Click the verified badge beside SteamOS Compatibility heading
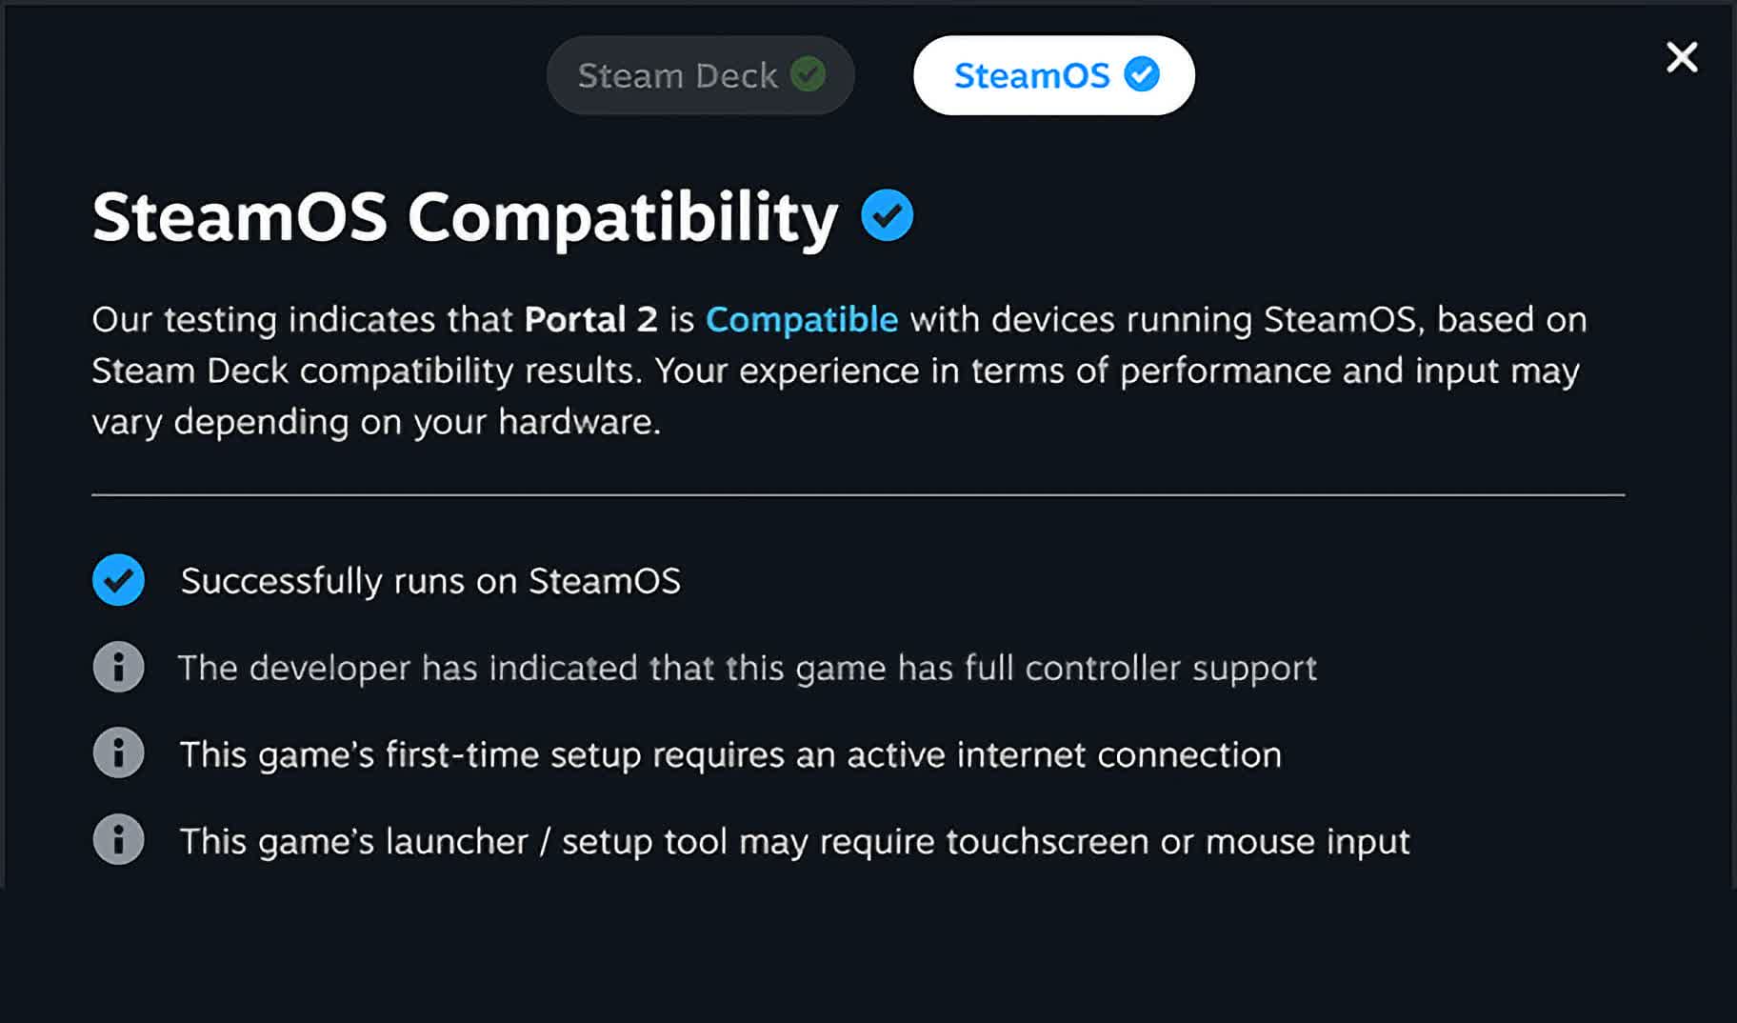The height and width of the screenshot is (1023, 1737). click(x=887, y=215)
